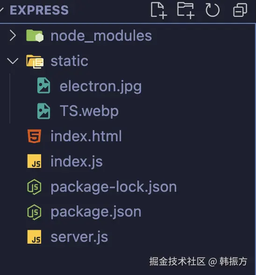The width and height of the screenshot is (256, 275).
Task: Click the JS icon beside server.js
Action: coord(35,237)
